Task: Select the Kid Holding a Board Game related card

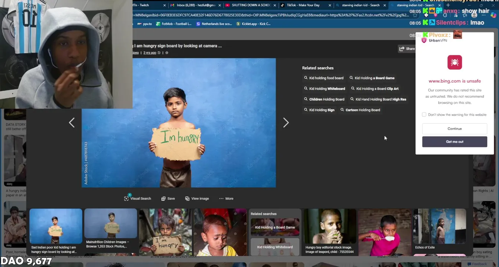Action: (x=275, y=227)
